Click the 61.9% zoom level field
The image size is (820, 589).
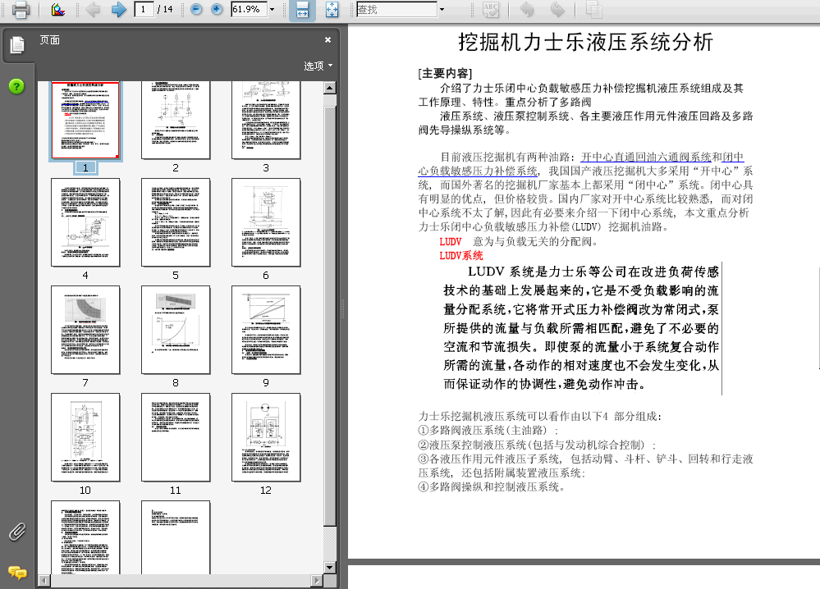[x=249, y=9]
